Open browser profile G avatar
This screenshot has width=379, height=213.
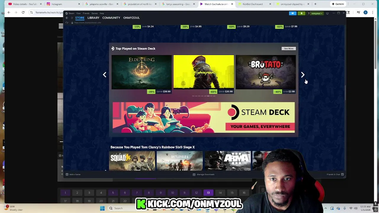click(365, 12)
